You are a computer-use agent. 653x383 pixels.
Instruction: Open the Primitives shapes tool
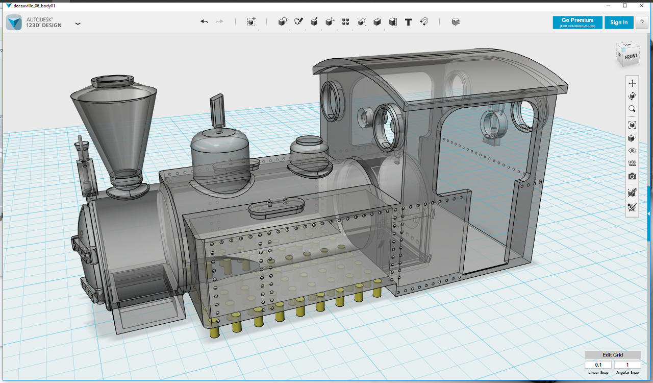pos(282,21)
